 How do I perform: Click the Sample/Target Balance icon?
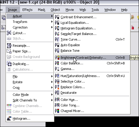[57, 34]
